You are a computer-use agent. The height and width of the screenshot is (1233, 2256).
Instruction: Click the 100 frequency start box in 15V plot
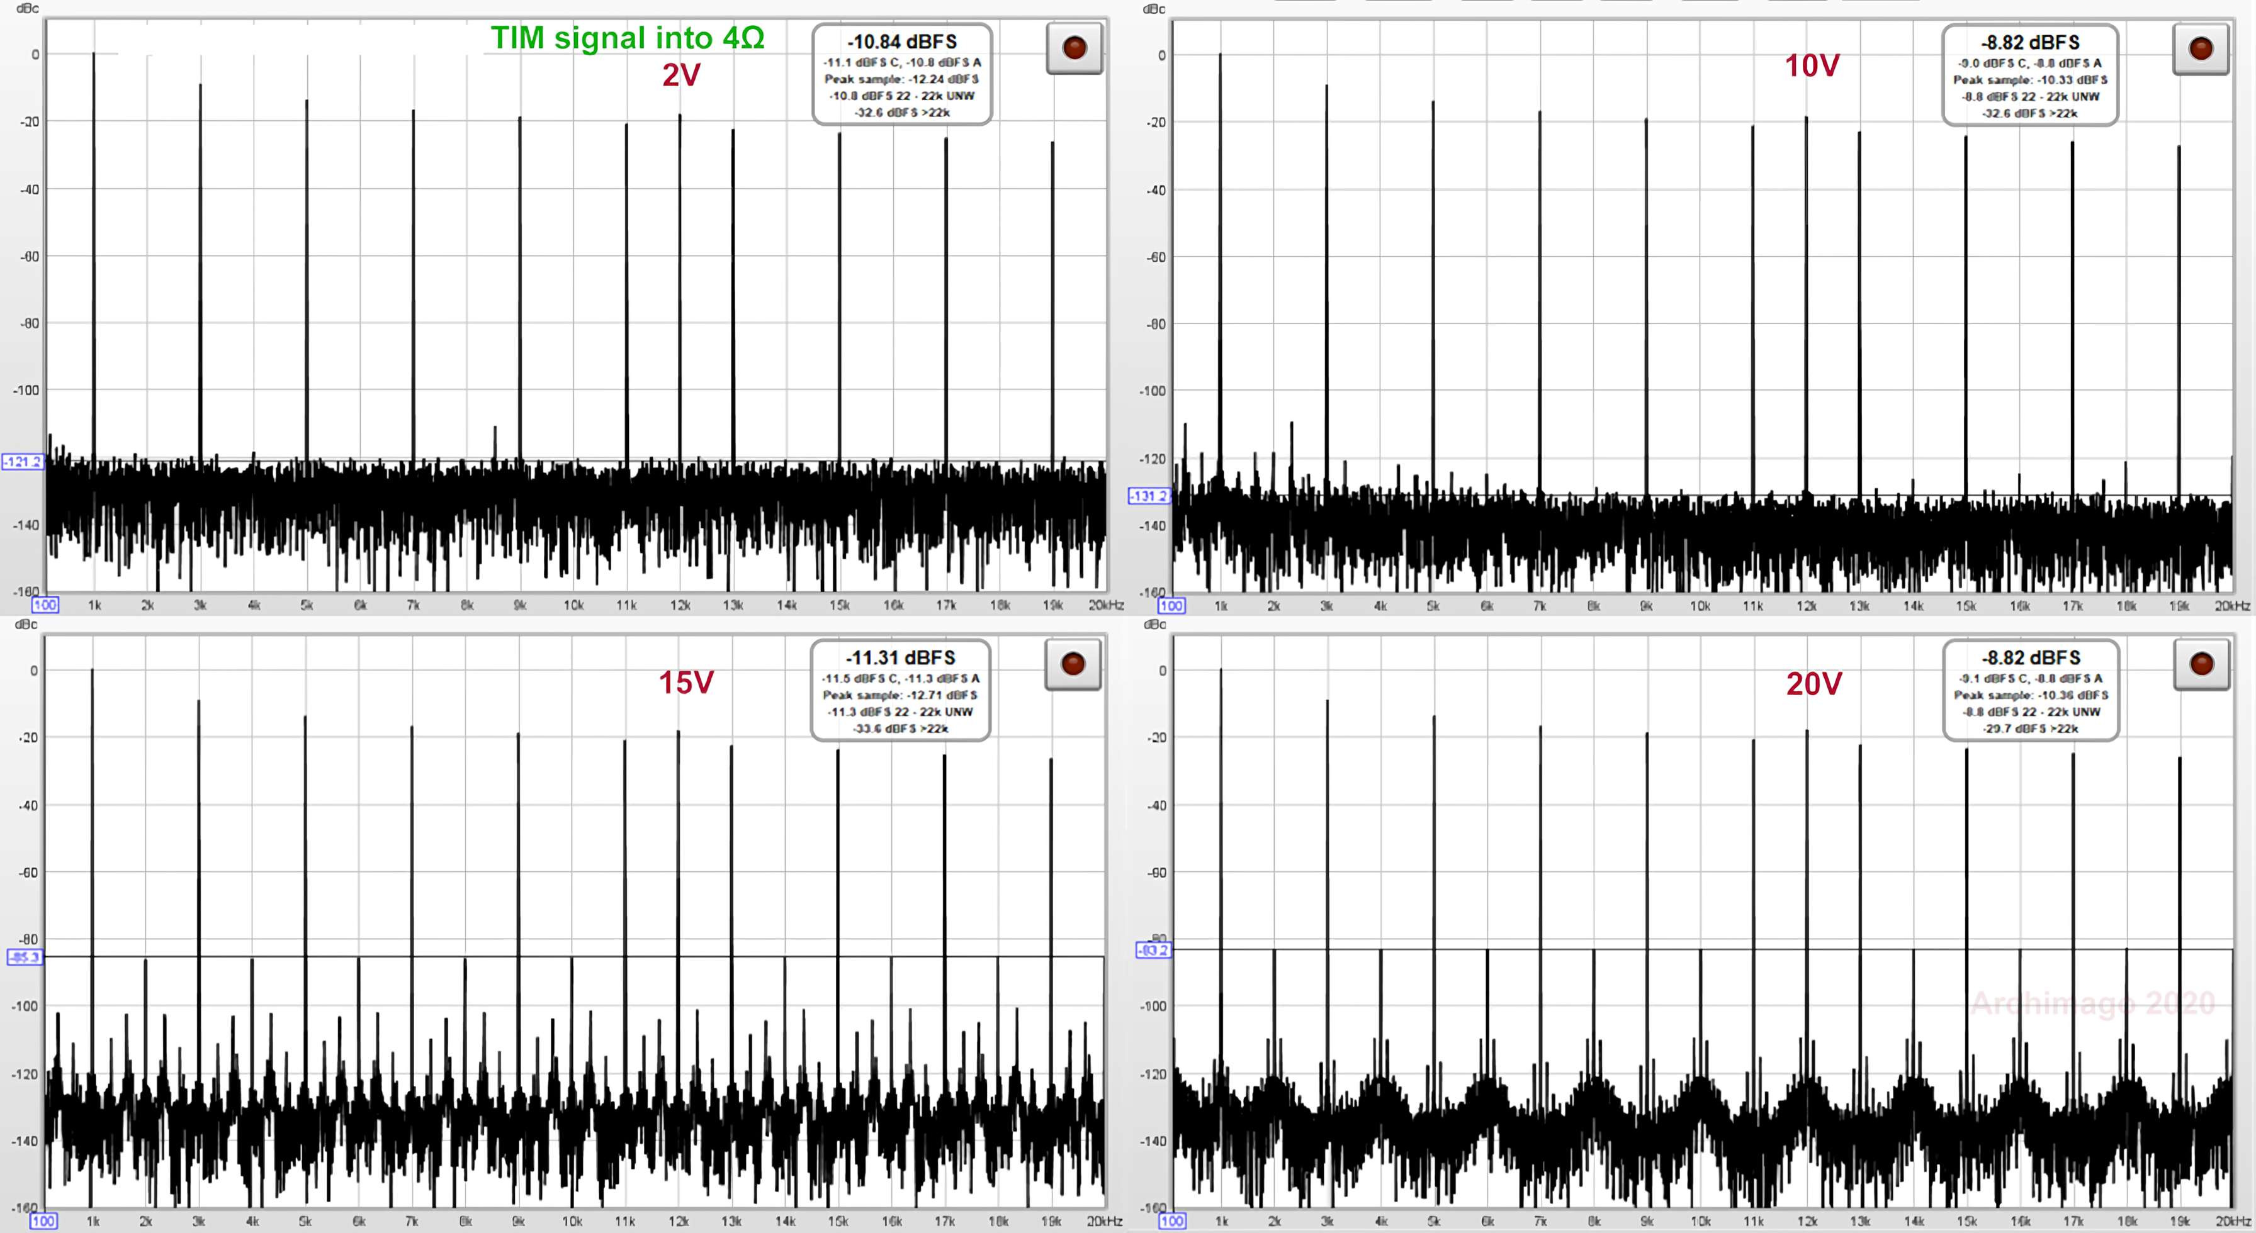[x=44, y=1221]
